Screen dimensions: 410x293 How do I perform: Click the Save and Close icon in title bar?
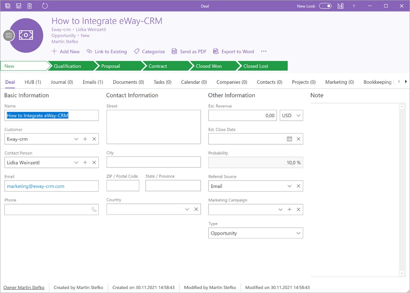(x=7, y=6)
